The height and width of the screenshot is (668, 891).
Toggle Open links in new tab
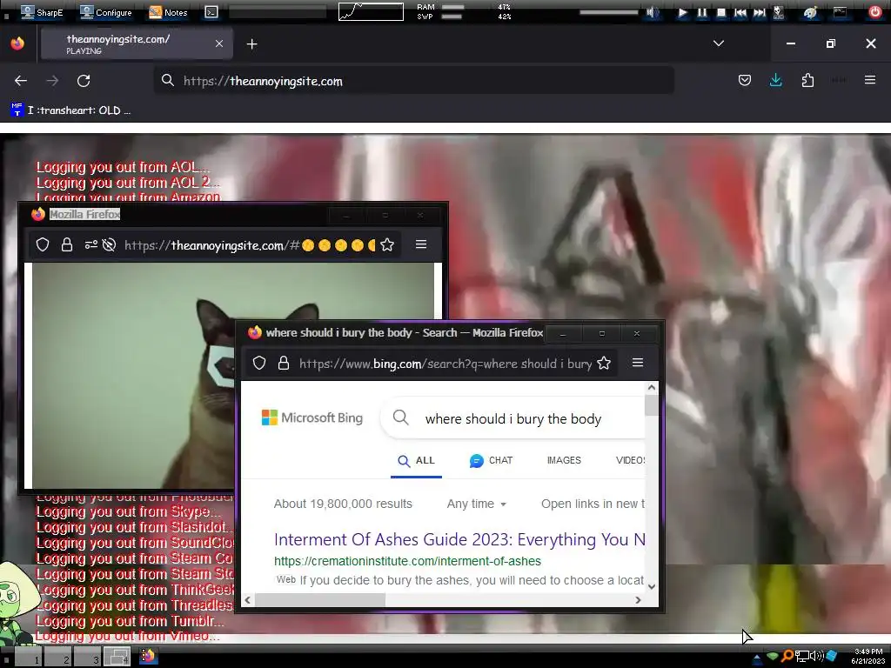pyautogui.click(x=593, y=504)
